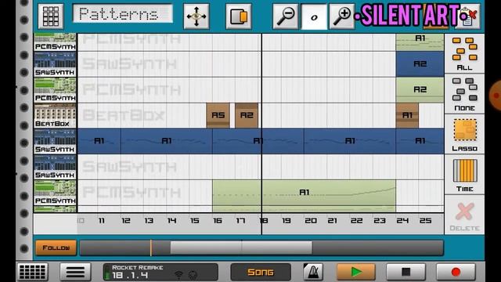This screenshot has height=282, width=501.
Task: Click bar 23 on the timeline ruler
Action: tap(379, 221)
